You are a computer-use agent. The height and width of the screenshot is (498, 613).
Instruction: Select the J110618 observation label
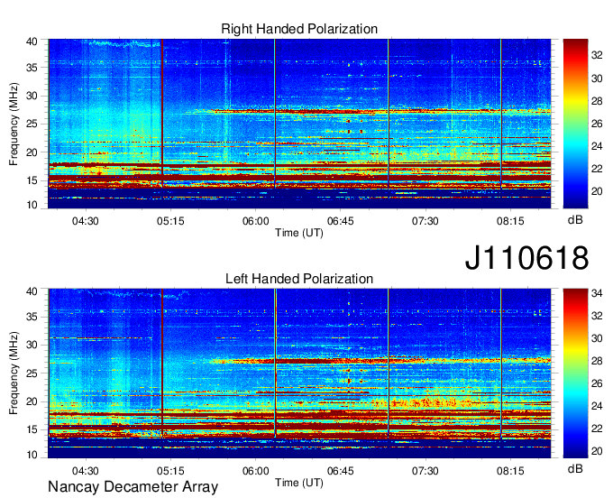coord(526,258)
